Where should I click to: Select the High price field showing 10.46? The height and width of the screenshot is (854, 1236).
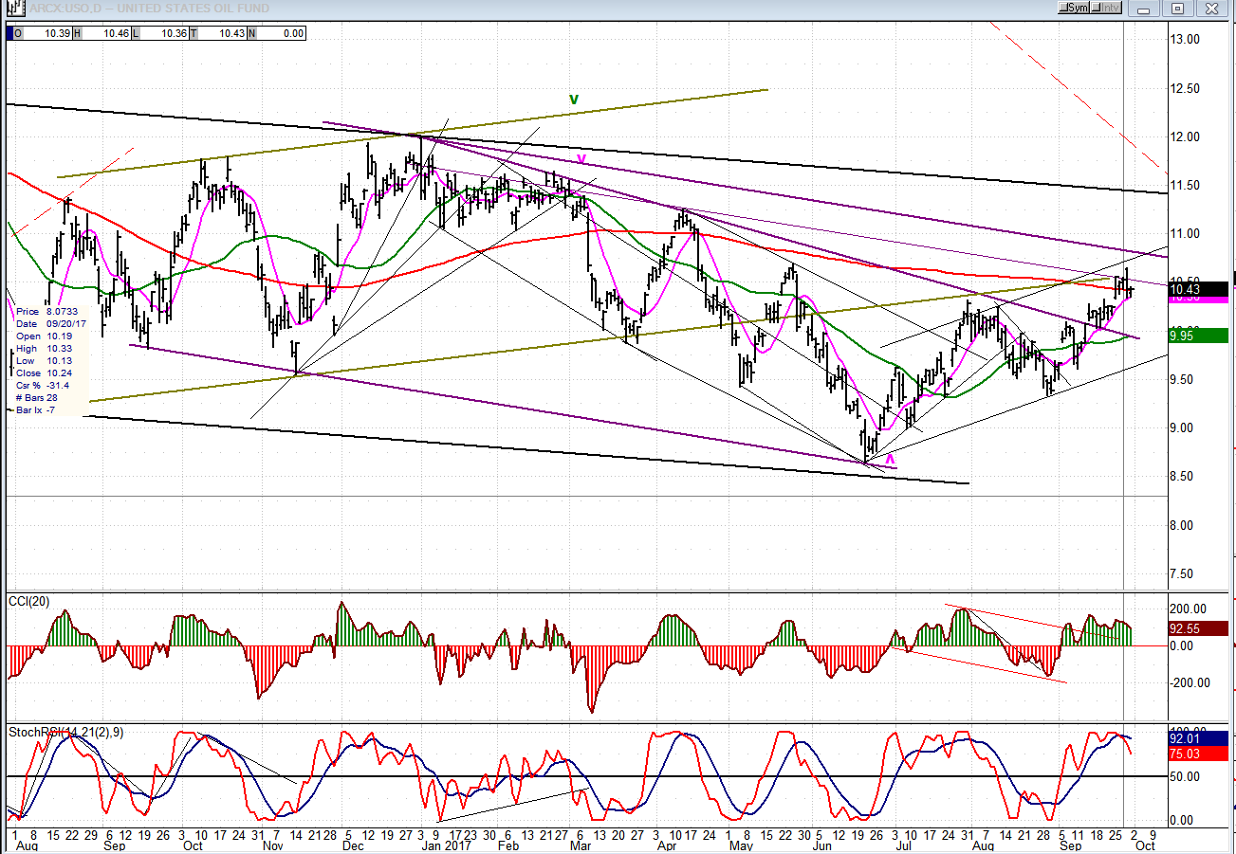(116, 33)
